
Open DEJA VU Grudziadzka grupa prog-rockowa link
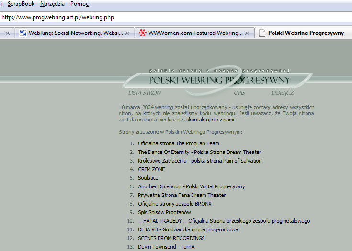tap(188, 229)
